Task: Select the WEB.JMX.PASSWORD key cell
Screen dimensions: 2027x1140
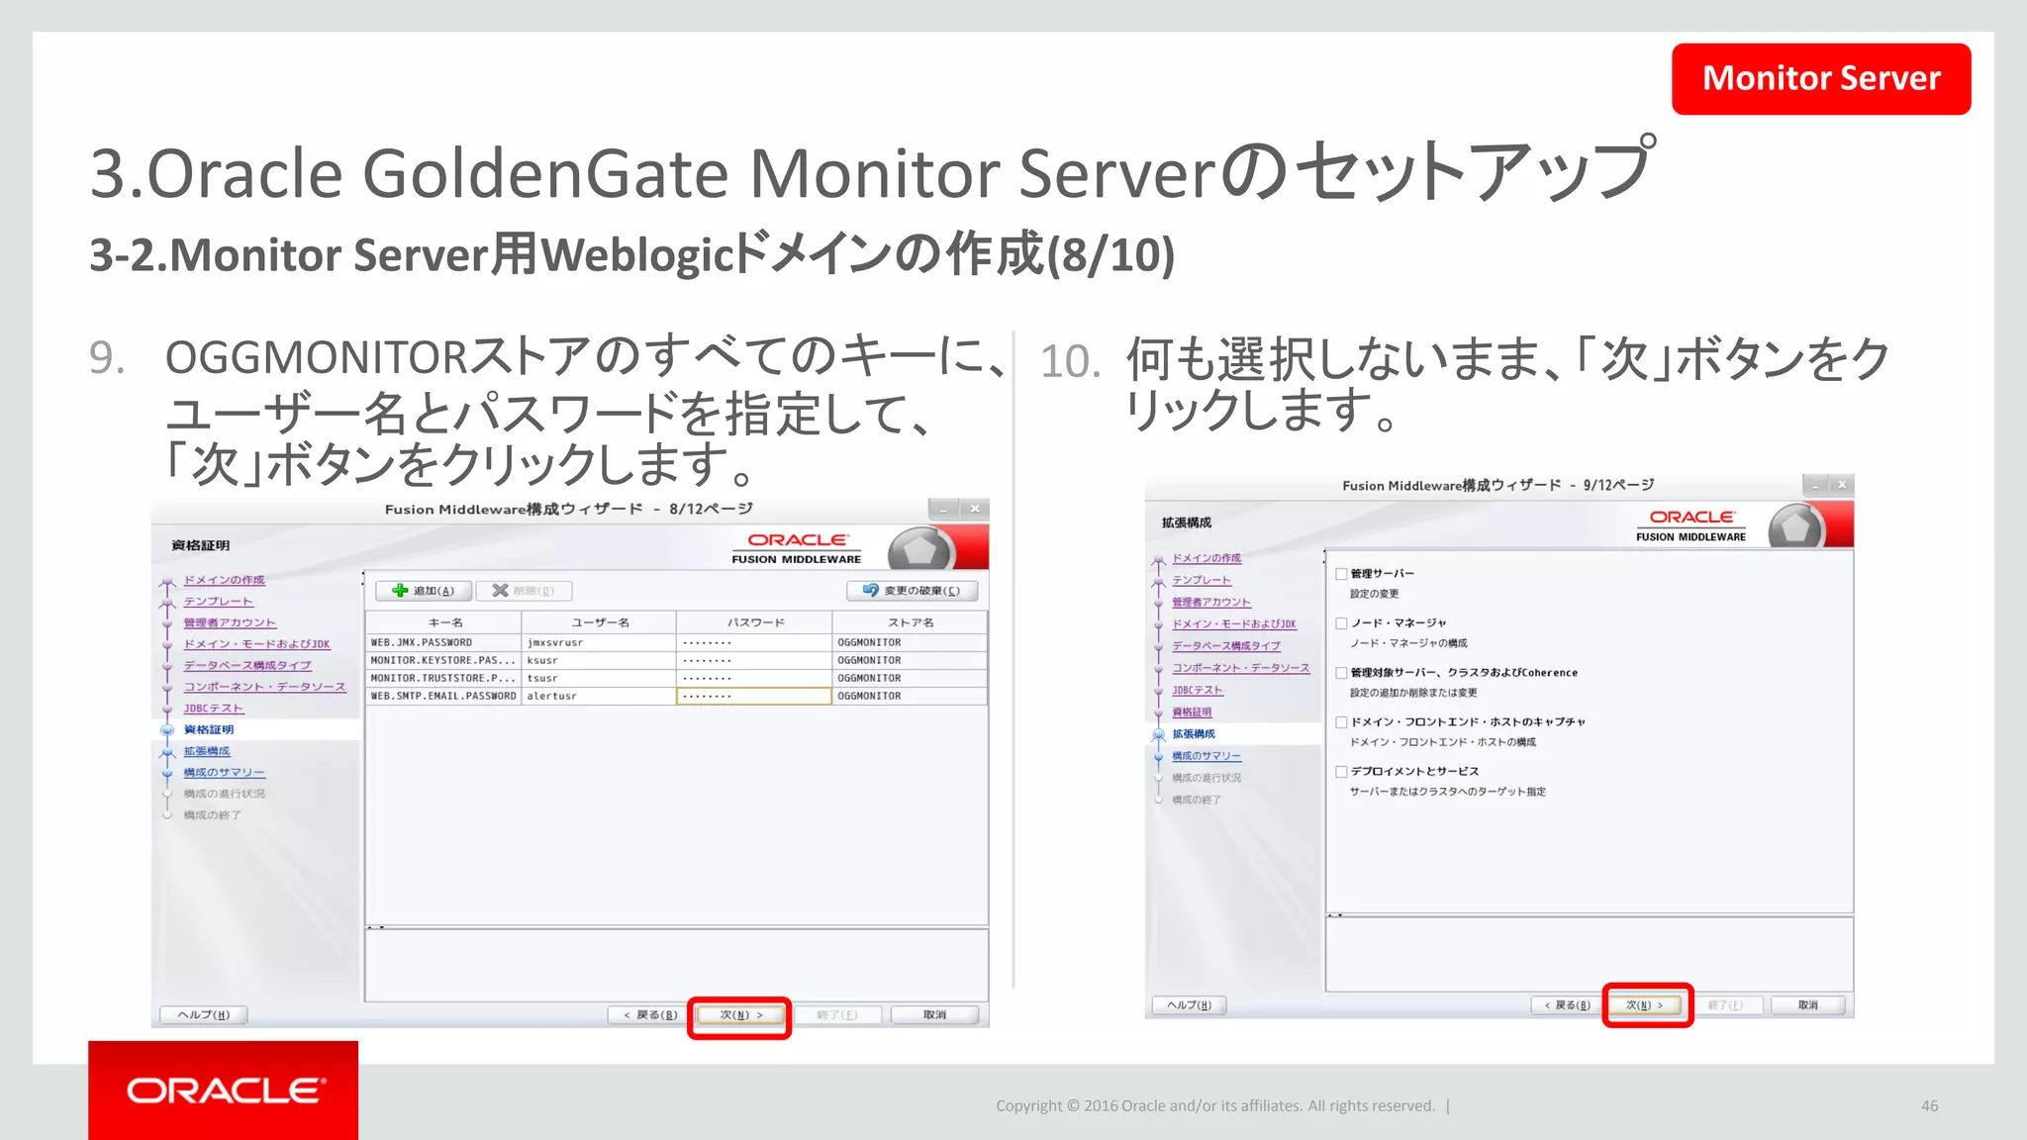Action: 444,642
